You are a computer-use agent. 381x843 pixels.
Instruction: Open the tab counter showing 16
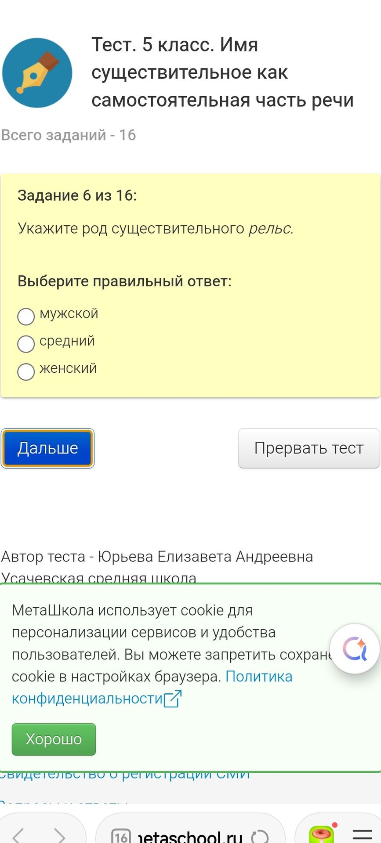point(121,836)
